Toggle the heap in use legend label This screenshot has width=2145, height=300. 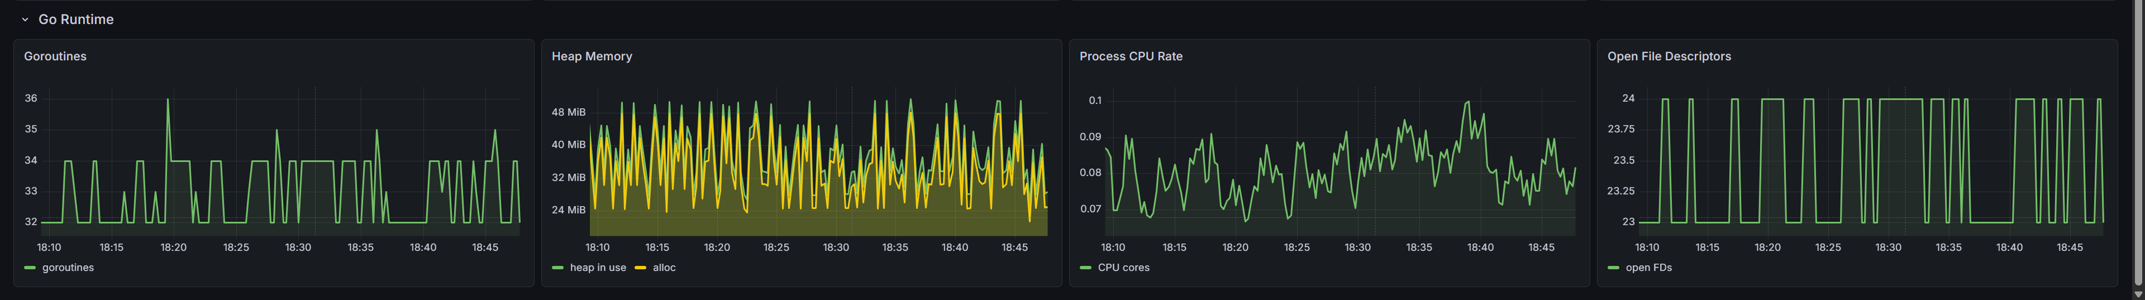point(597,268)
